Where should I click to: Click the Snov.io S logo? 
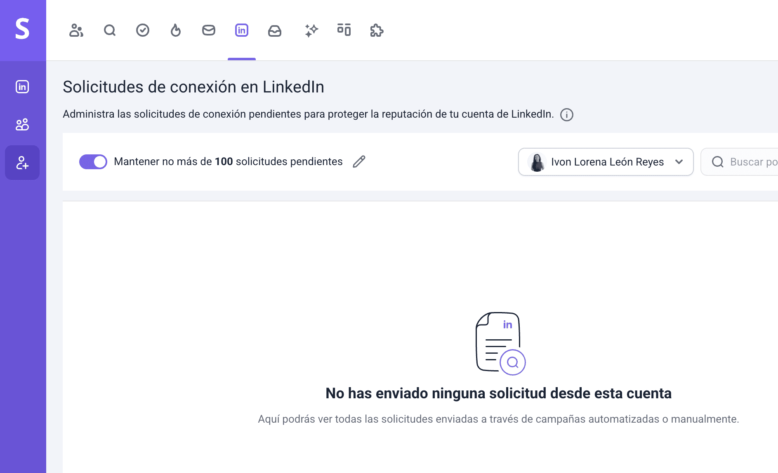pyautogui.click(x=23, y=29)
